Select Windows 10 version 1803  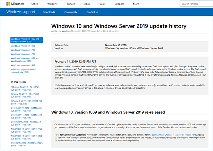(x=23, y=46)
